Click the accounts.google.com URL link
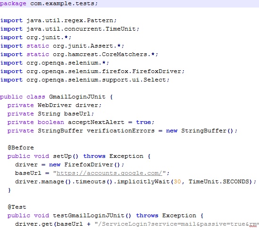This screenshot has height=230, width=259. click(x=109, y=173)
